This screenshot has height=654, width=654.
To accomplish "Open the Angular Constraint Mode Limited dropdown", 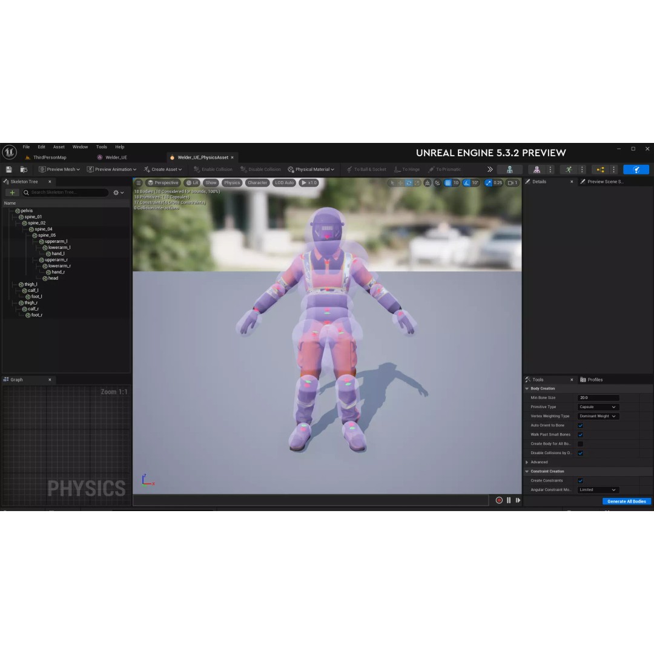I will (x=598, y=490).
